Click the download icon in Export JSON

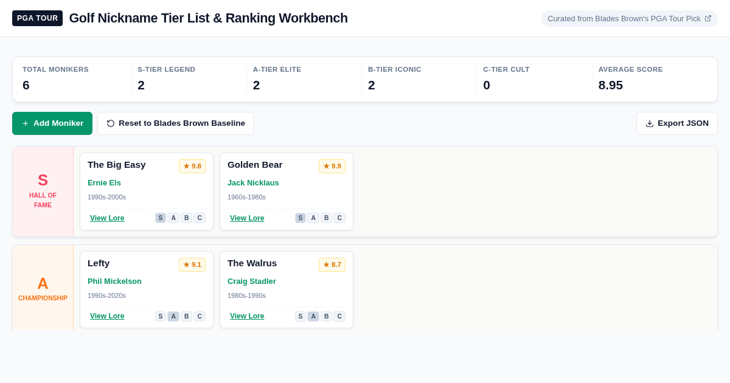coord(650,123)
